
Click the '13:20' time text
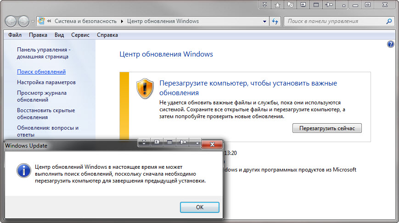click(230, 153)
